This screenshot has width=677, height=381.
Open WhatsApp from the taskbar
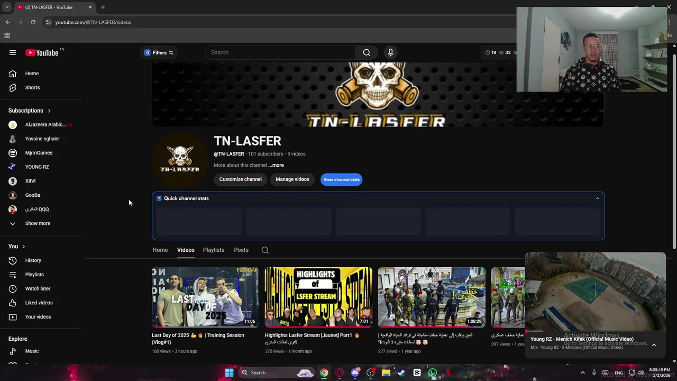pyautogui.click(x=433, y=373)
